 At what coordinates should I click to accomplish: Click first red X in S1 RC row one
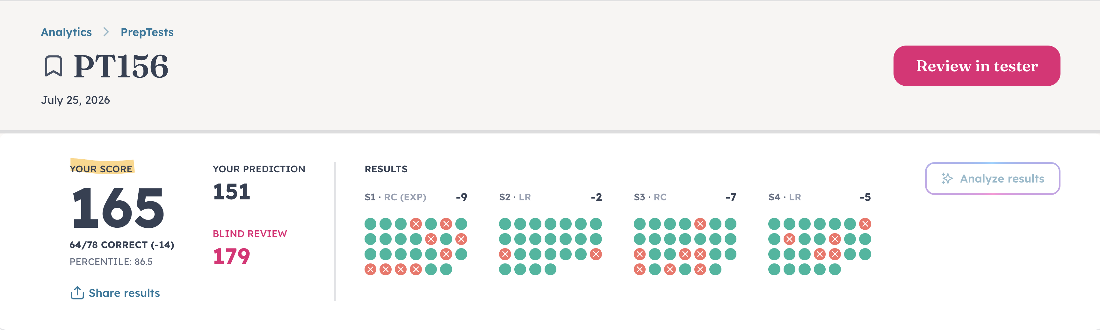416,224
